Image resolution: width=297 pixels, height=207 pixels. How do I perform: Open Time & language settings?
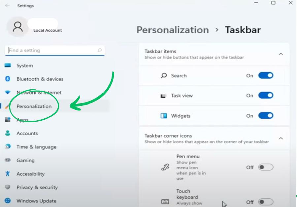click(36, 147)
